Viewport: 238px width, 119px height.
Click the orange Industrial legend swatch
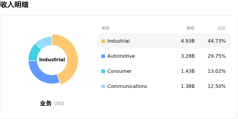[103, 41]
